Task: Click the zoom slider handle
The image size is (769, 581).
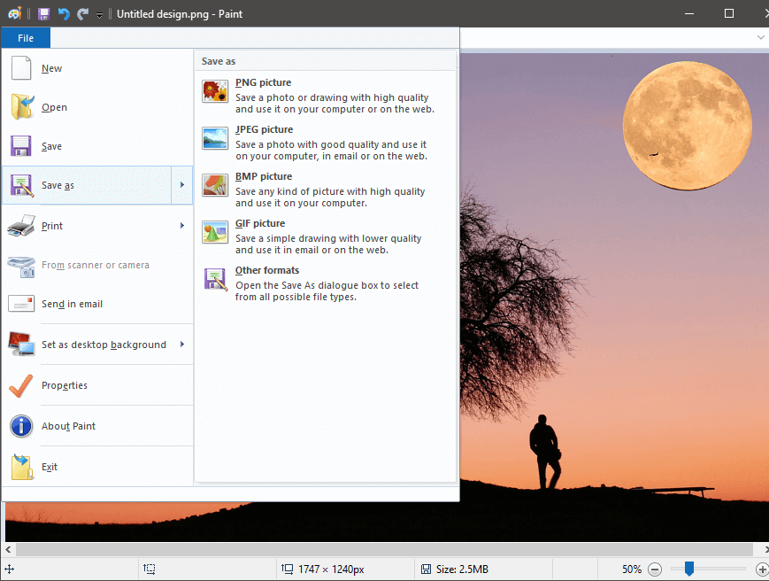Action: pos(688,569)
